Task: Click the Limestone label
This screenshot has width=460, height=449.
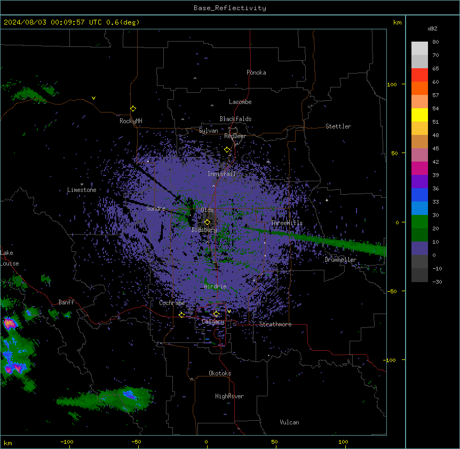Action: click(x=82, y=190)
